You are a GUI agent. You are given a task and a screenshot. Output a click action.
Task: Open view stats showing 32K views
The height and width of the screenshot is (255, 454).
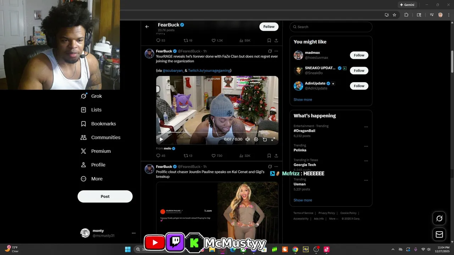245,155
